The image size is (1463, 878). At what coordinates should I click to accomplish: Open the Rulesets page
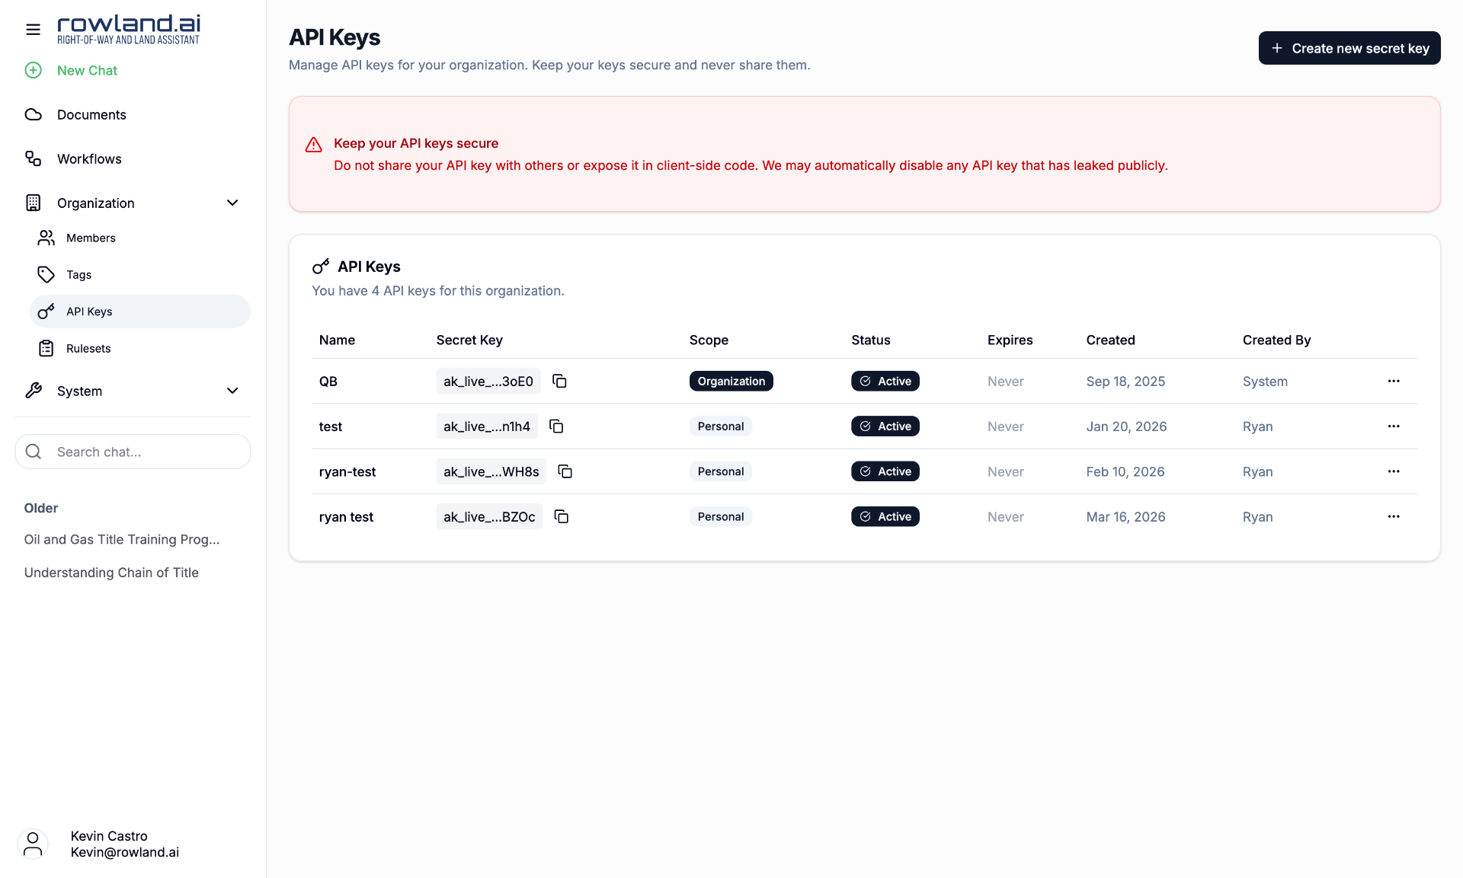click(140, 348)
